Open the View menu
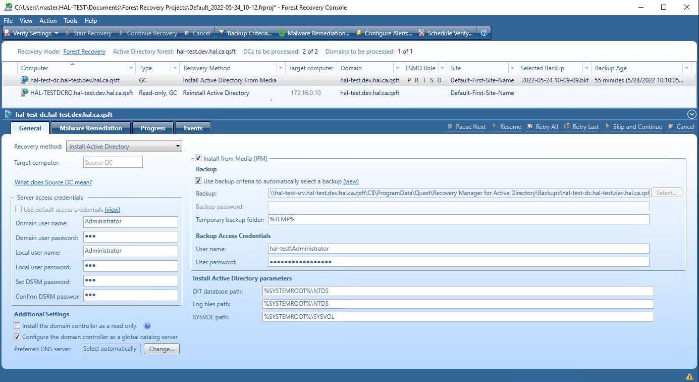This screenshot has width=699, height=382. [x=26, y=21]
